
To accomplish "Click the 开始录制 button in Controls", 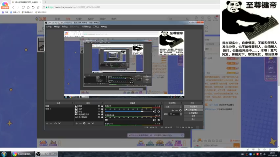I will (193, 110).
